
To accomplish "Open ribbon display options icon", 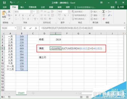I will pyautogui.click(x=101, y=3).
